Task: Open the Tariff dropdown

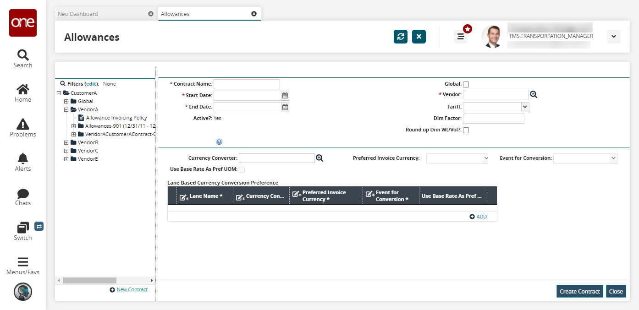Action: 525,107
